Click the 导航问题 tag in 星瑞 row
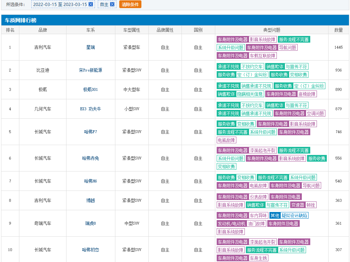Viewport: 350px width, 262px height. [x=287, y=48]
